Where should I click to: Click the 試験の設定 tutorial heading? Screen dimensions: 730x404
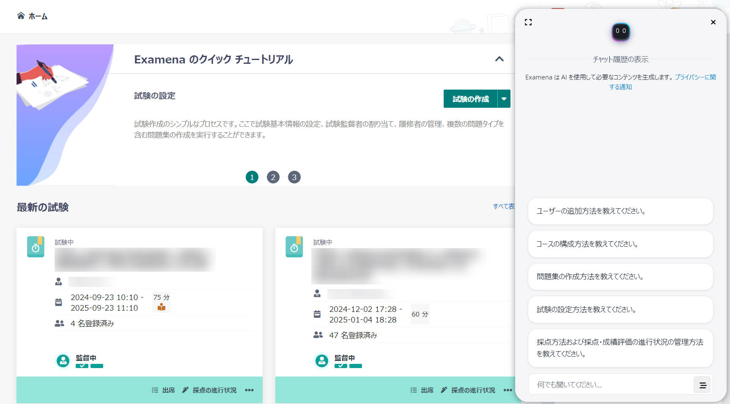pos(155,96)
